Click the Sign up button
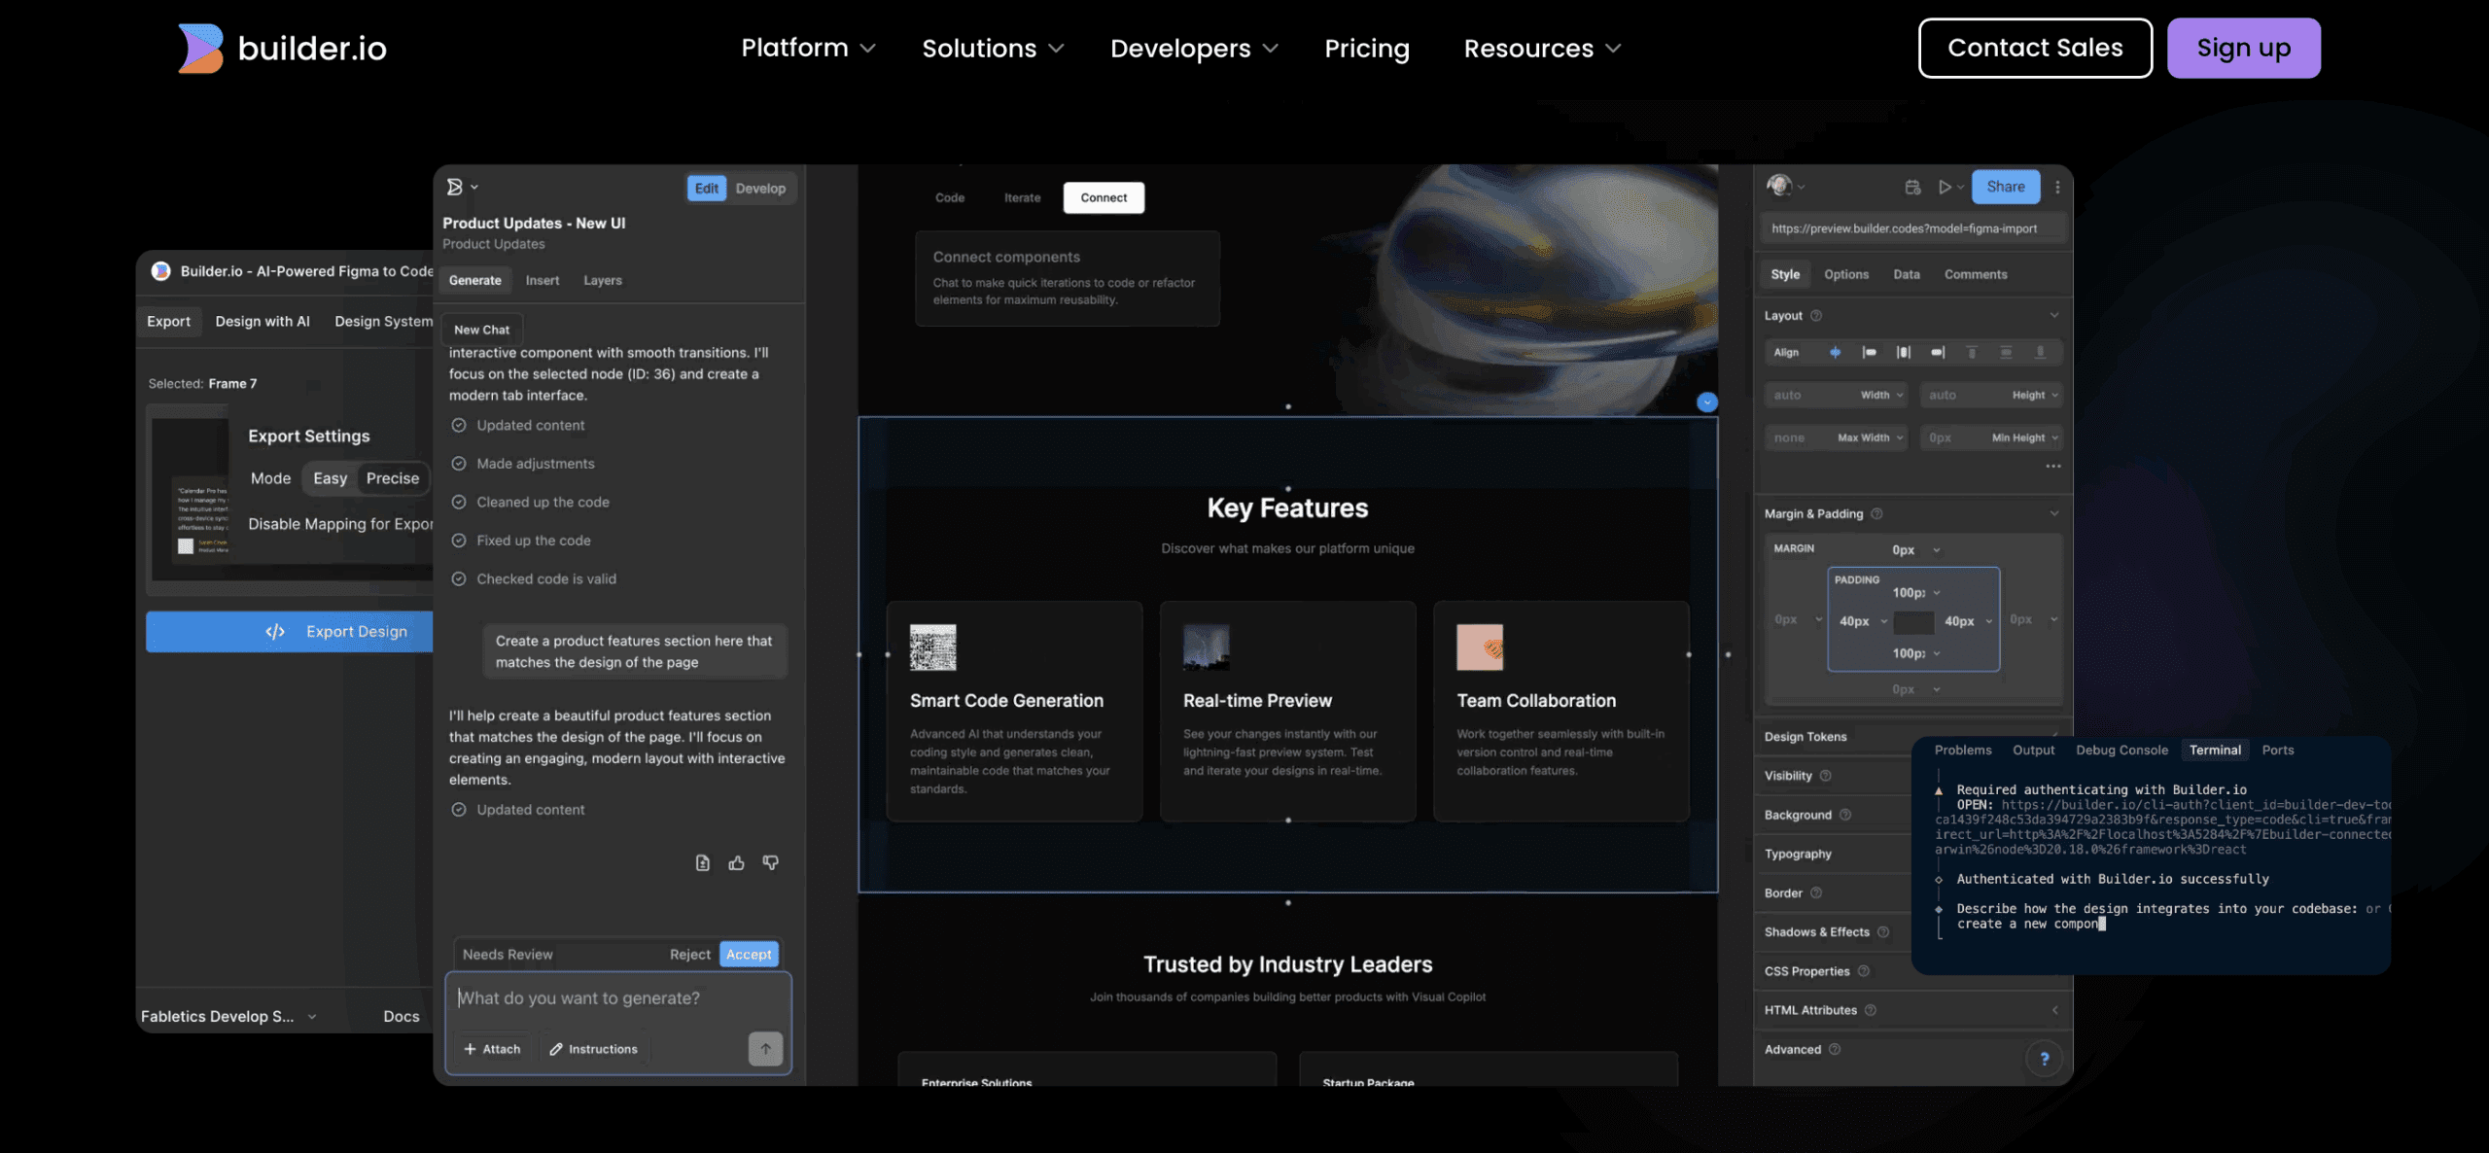Screen dimensions: 2489x1153 (2244, 48)
